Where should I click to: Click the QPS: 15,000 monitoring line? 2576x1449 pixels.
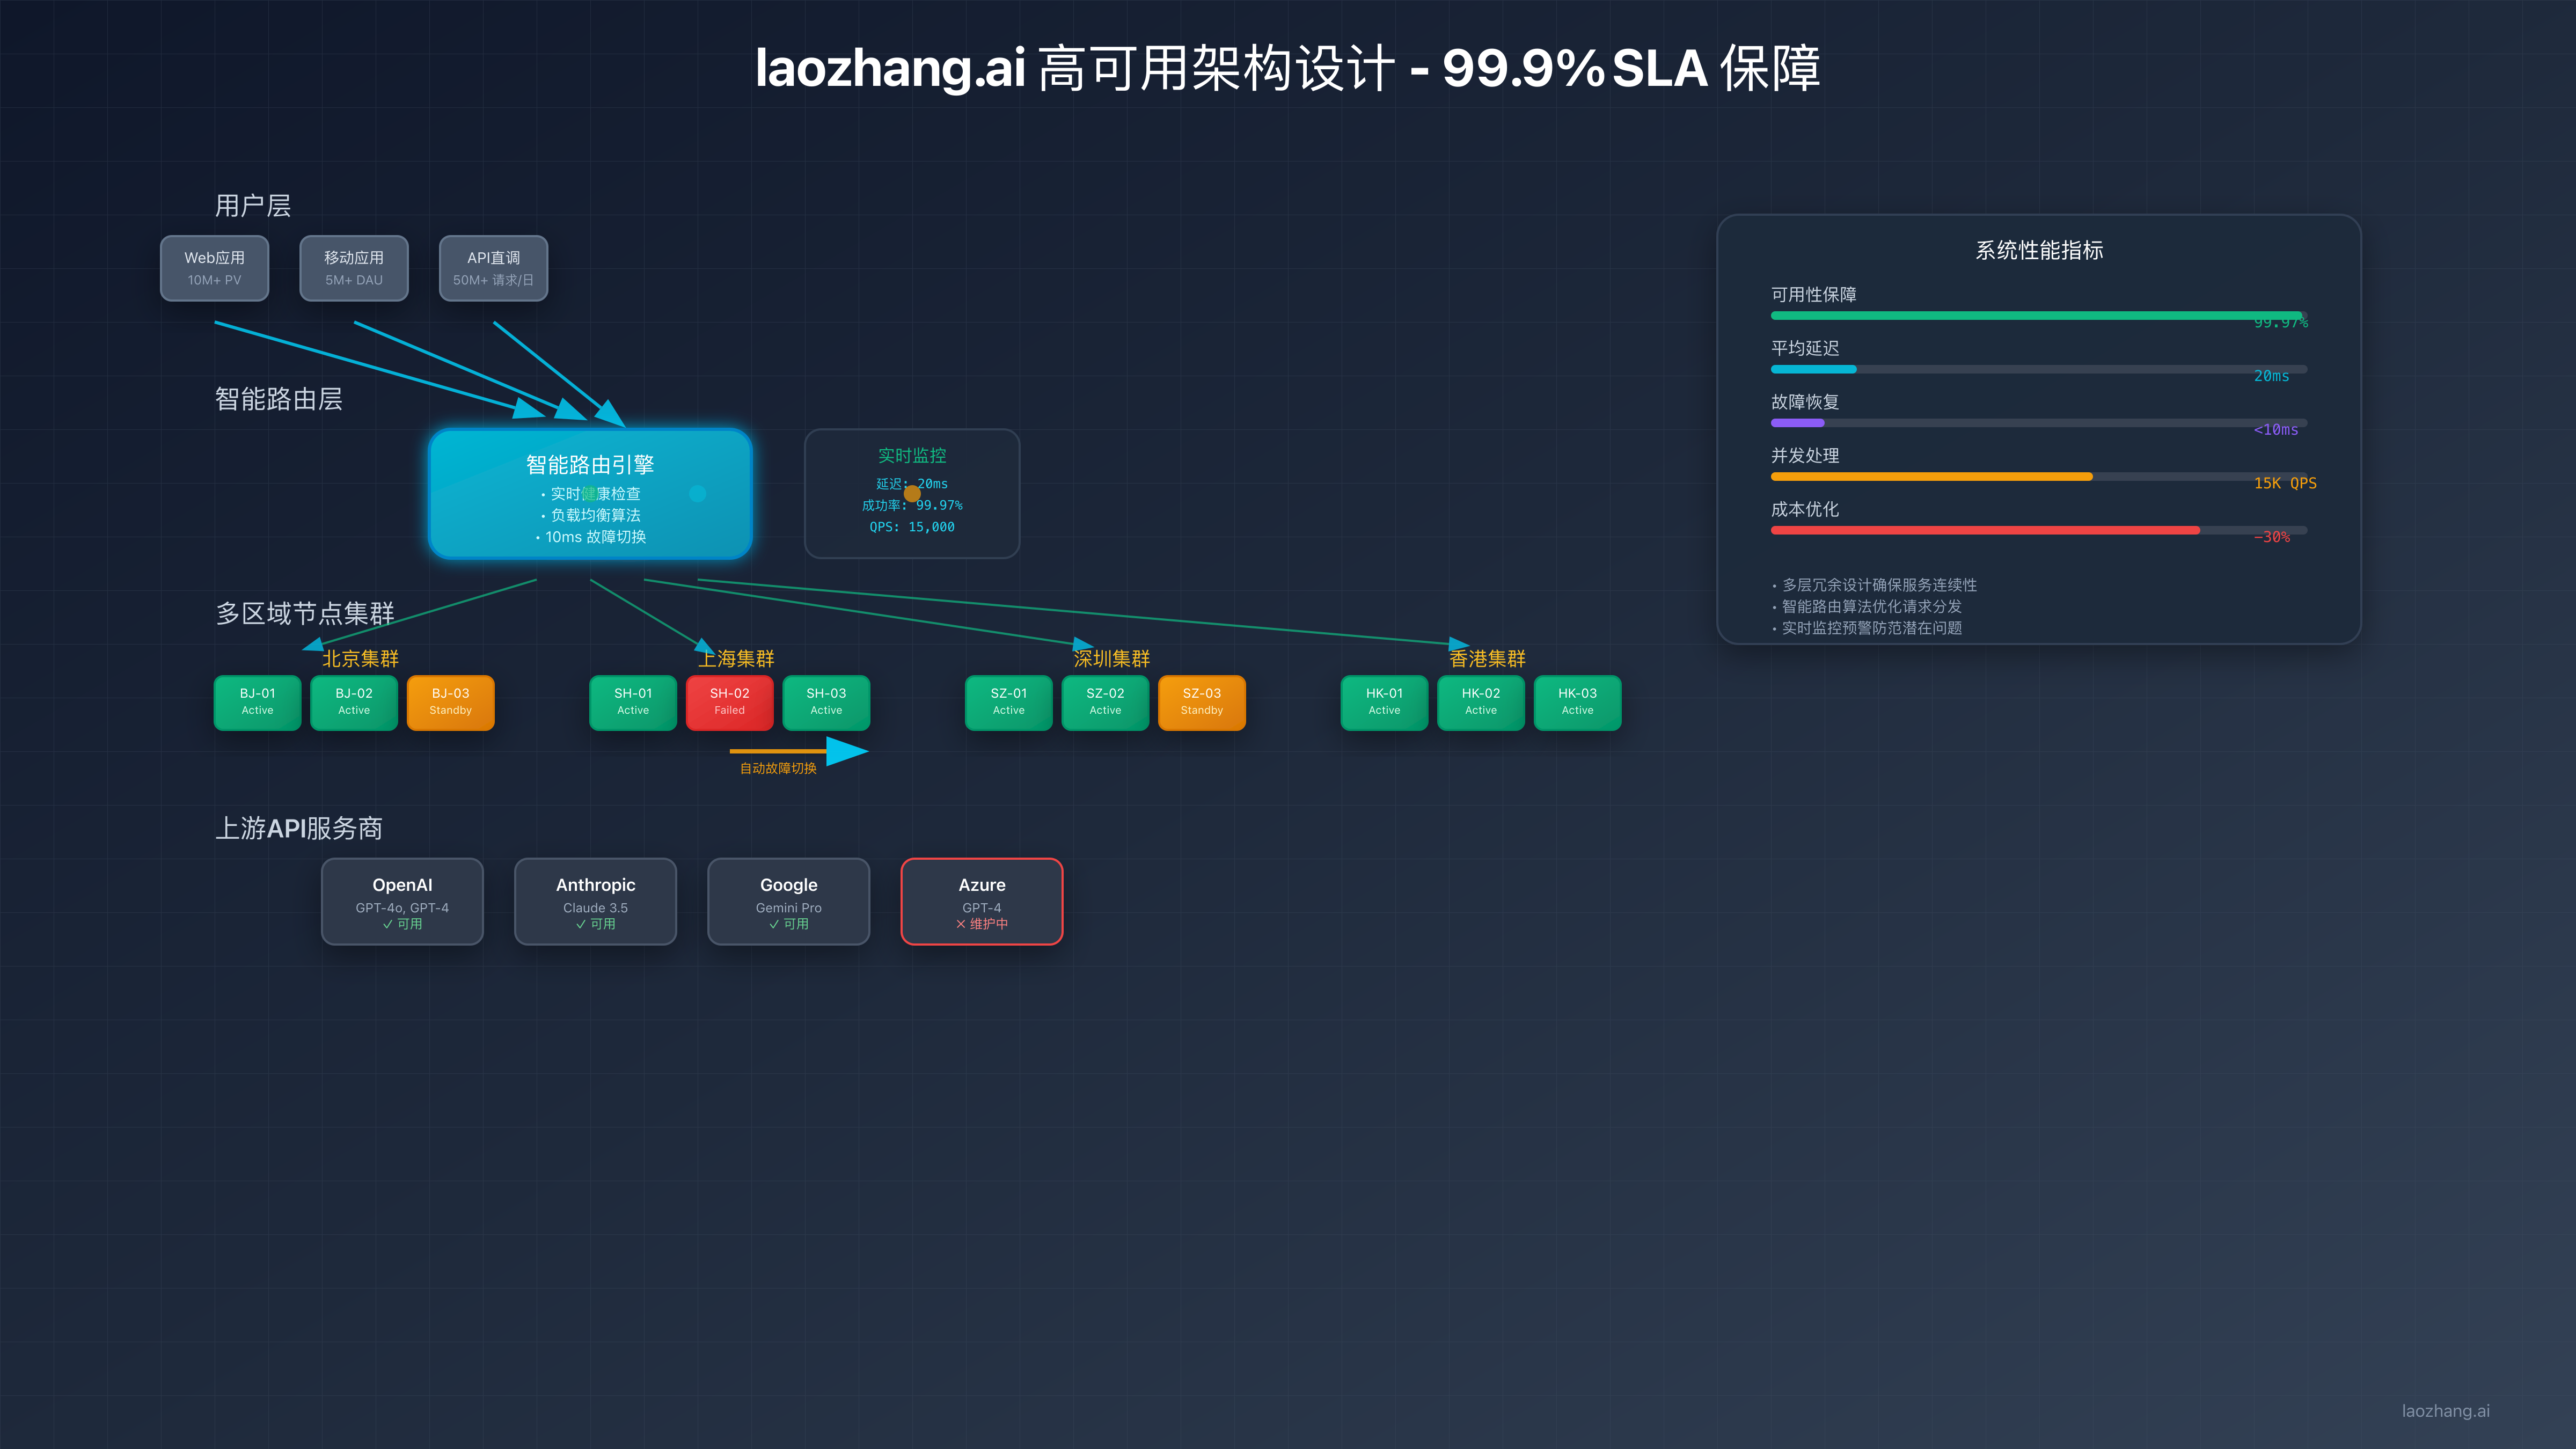[912, 527]
